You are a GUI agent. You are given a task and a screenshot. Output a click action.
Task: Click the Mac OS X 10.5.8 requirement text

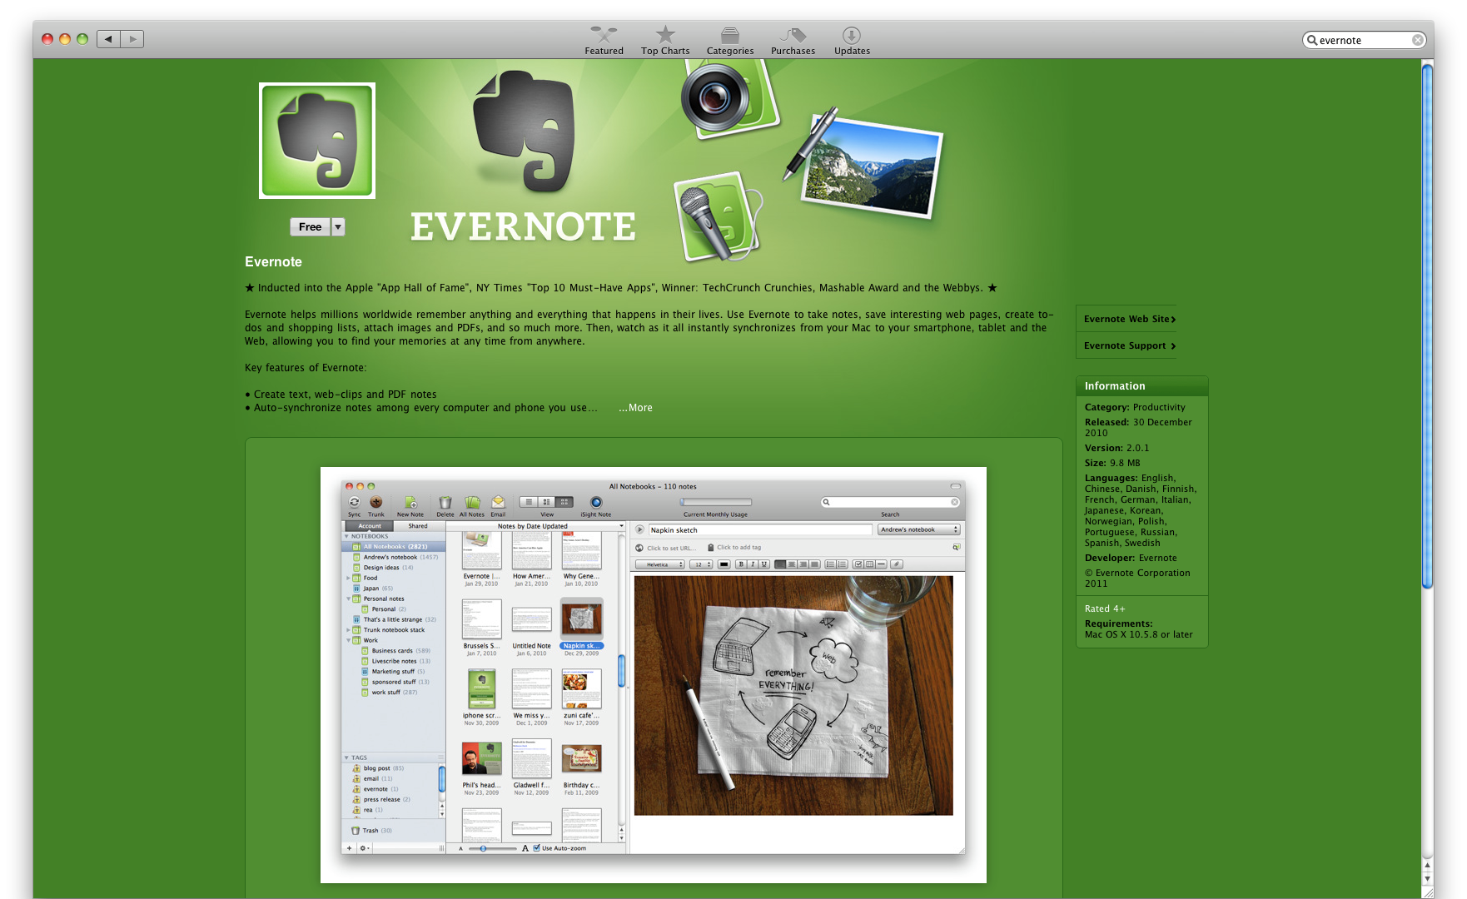click(1138, 634)
